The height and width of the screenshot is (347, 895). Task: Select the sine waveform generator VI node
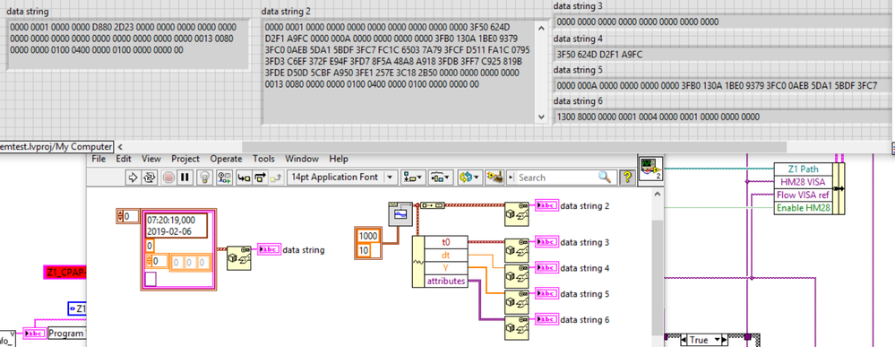point(400,213)
